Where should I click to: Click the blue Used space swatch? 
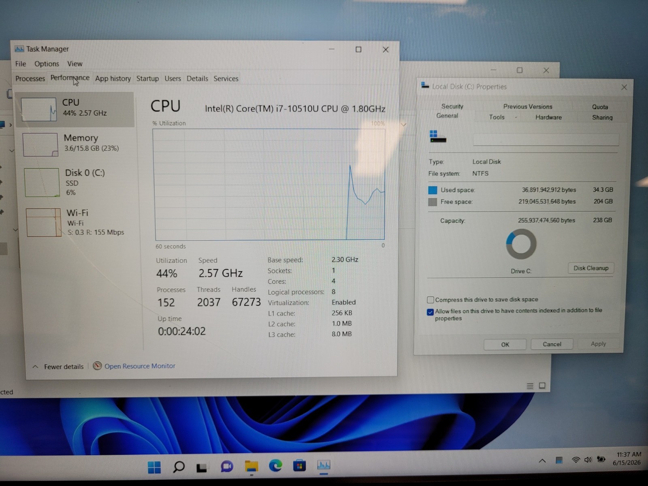(x=433, y=190)
